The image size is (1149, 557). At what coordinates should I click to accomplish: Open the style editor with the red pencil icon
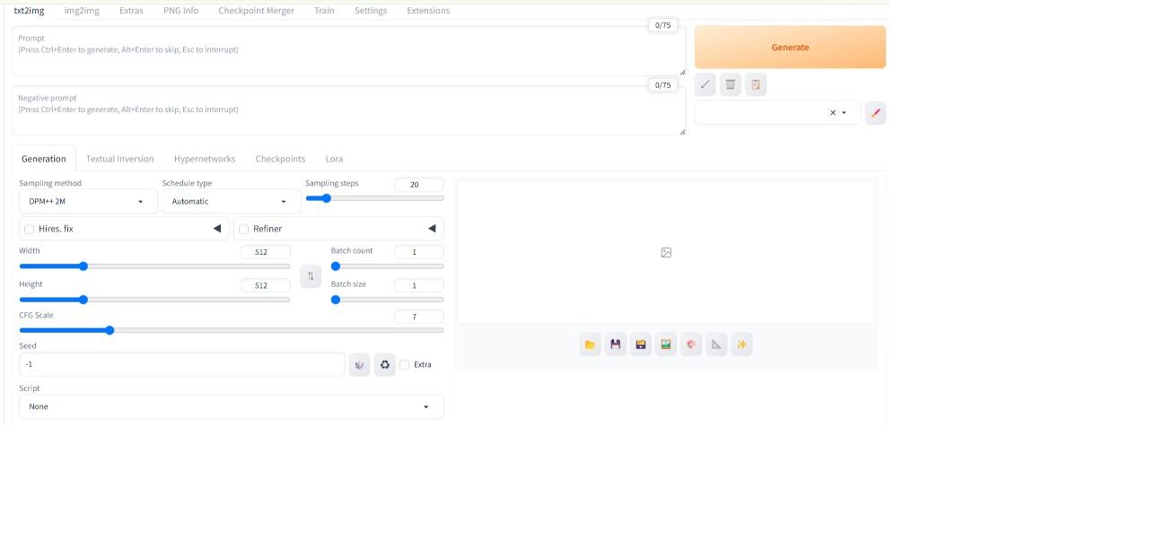[x=875, y=113]
